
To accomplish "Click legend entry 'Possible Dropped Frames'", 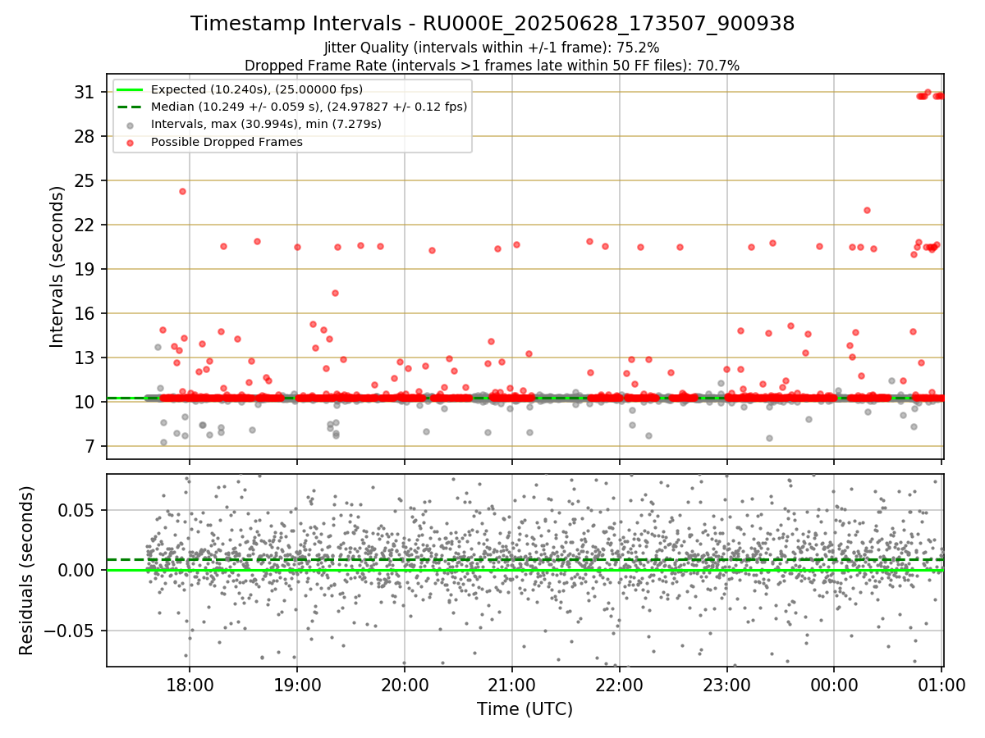I will pos(227,142).
